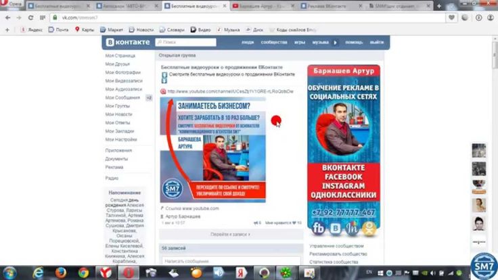Close the Автосалон tab
Image resolution: width=498 pixels, height=280 pixels.
pyautogui.click(x=156, y=6)
